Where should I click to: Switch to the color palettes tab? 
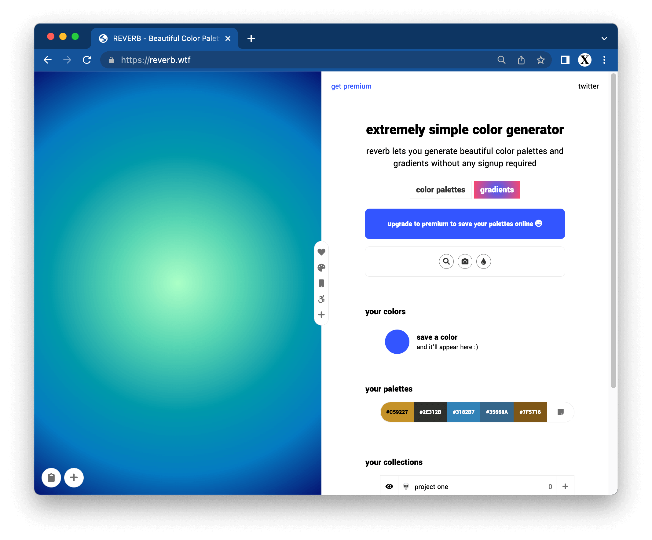pos(440,189)
